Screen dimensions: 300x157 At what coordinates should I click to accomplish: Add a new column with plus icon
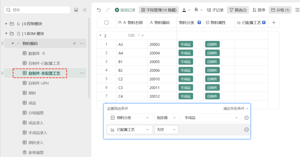coord(274,23)
